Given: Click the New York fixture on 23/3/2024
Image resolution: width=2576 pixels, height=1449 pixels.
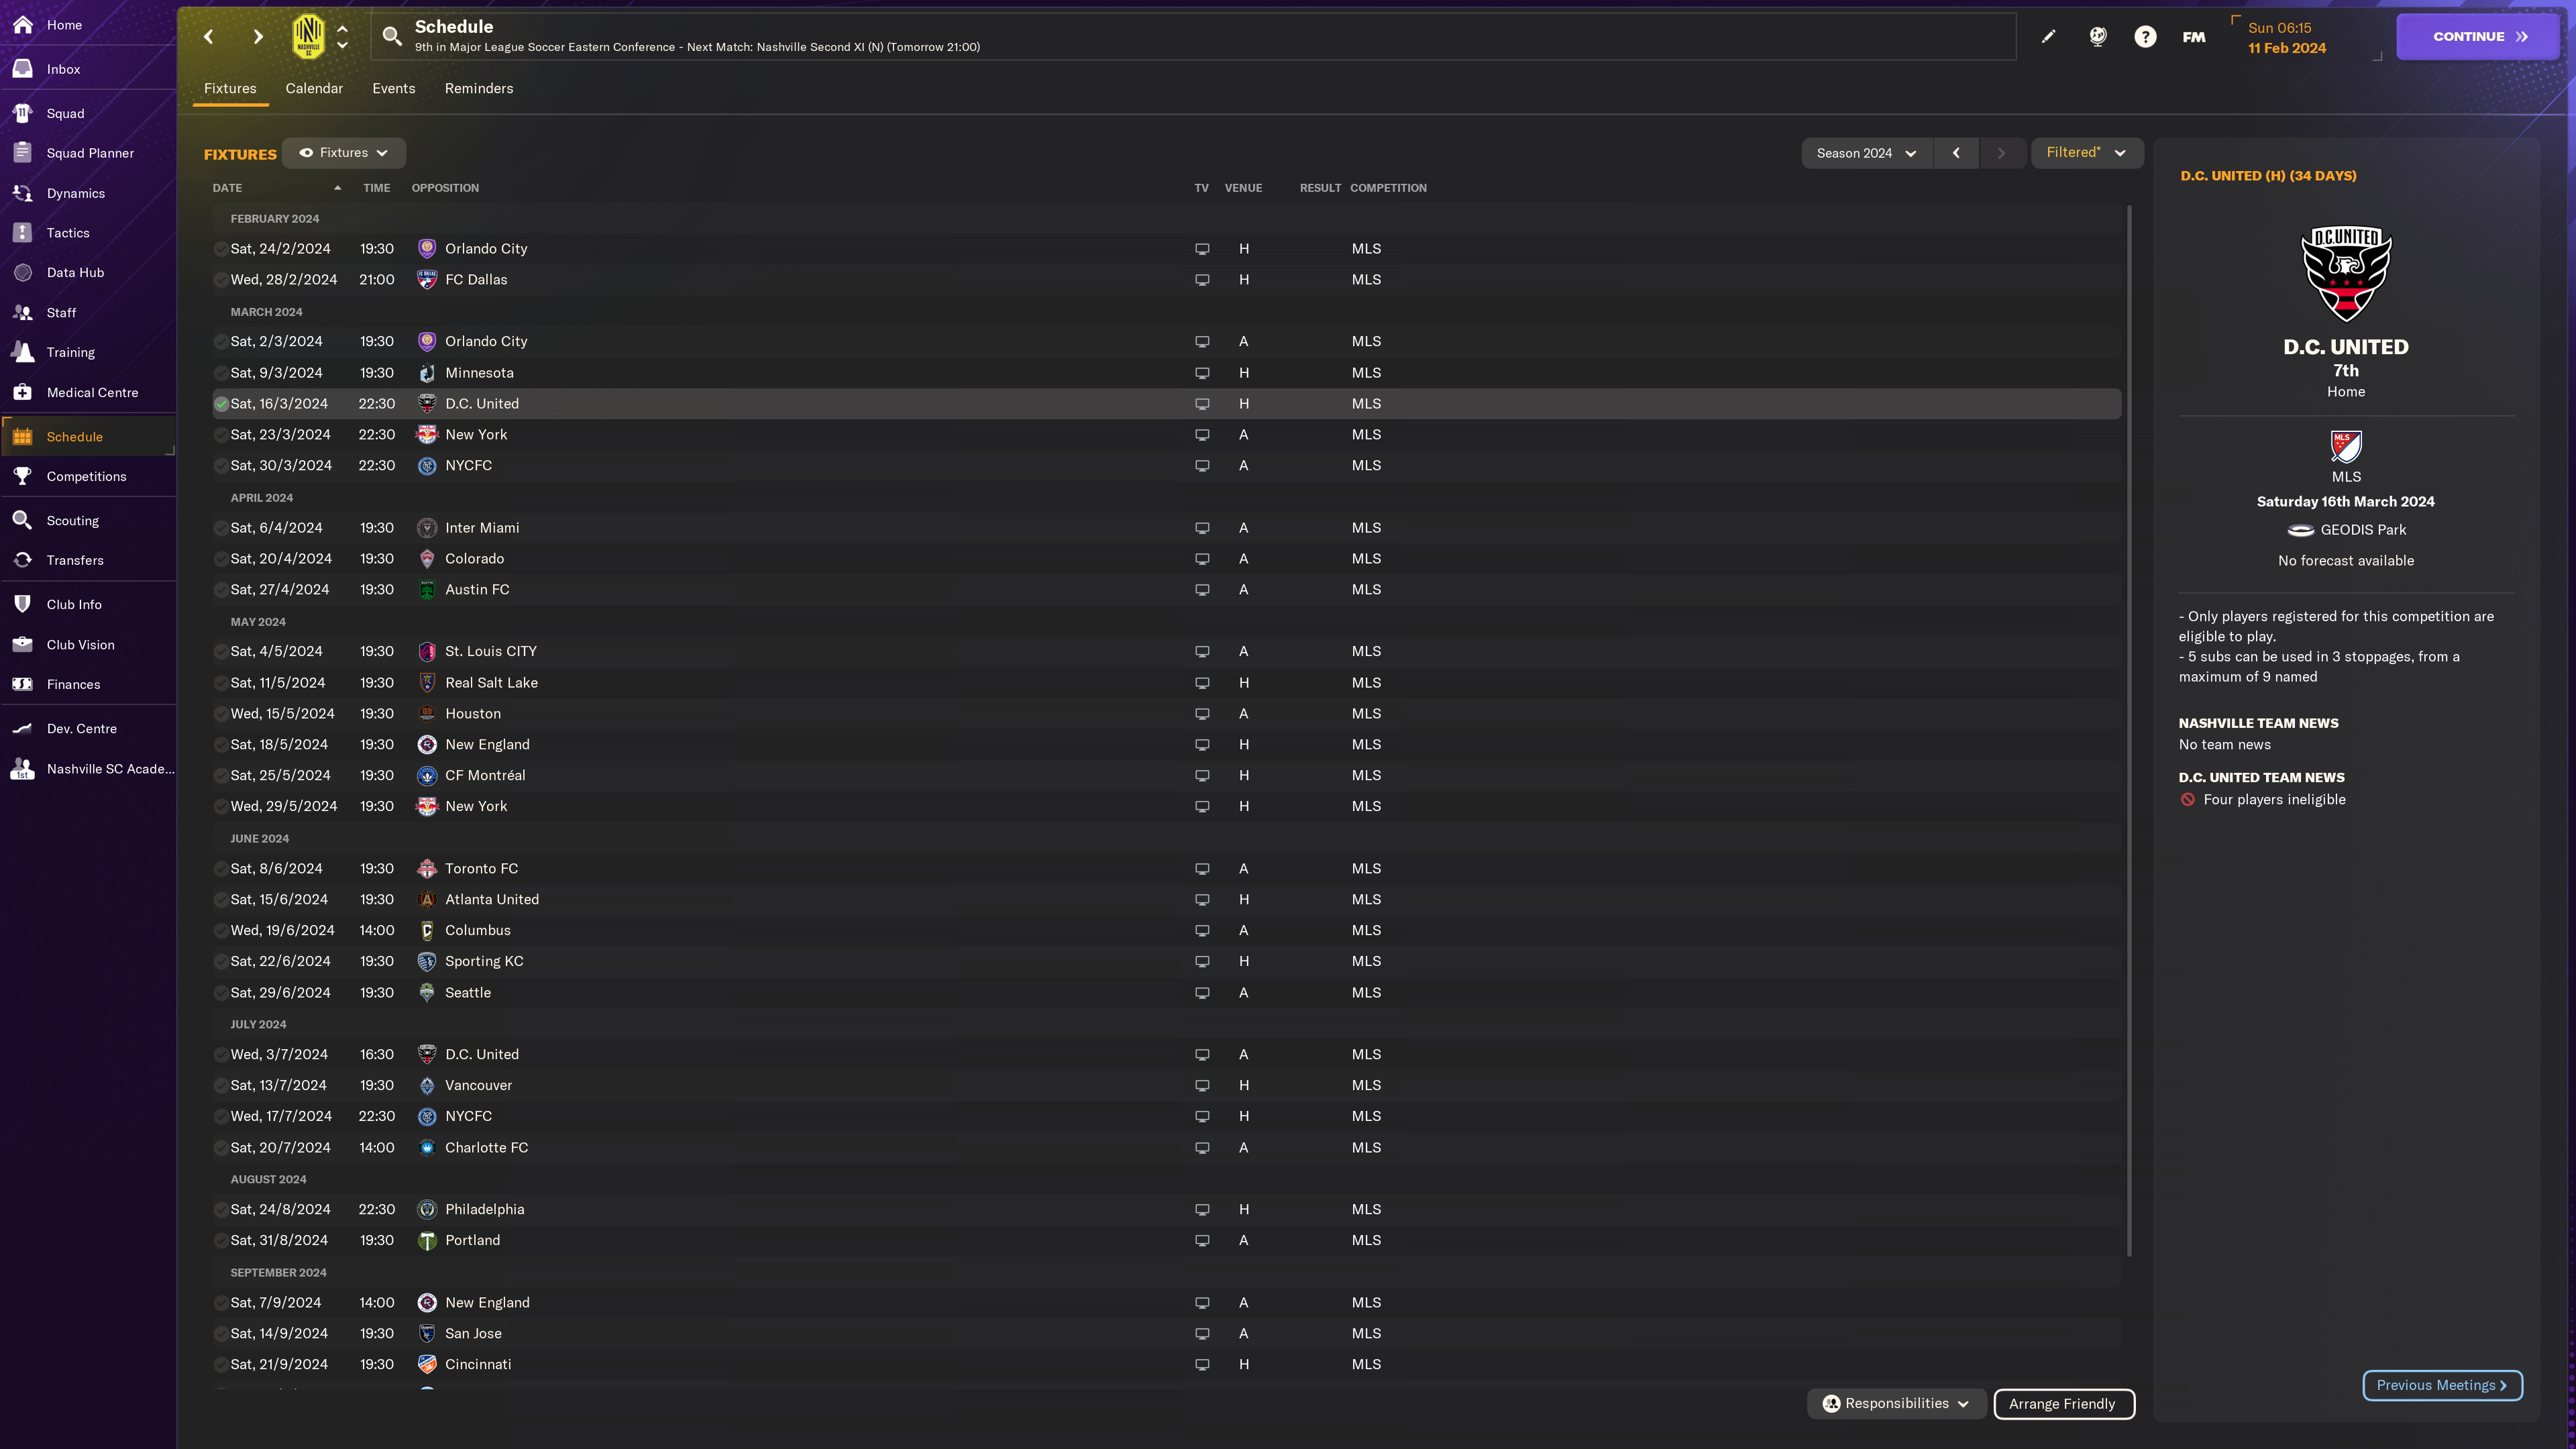Looking at the screenshot, I should tap(1167, 435).
